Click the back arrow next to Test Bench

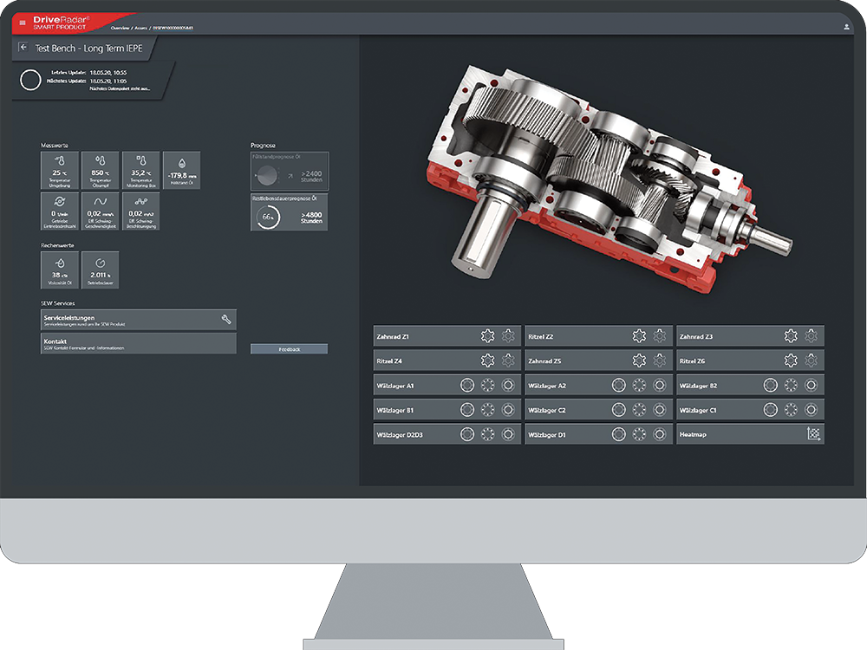tap(23, 49)
